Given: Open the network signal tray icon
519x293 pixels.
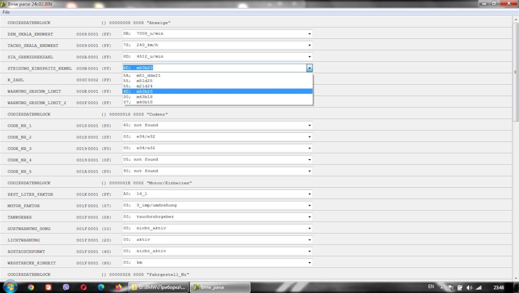Looking at the screenshot, I should 478,288.
